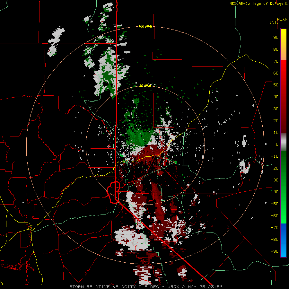Click the Storm Relative Velocity caption text
This screenshot has height=289, width=289.
102,287
